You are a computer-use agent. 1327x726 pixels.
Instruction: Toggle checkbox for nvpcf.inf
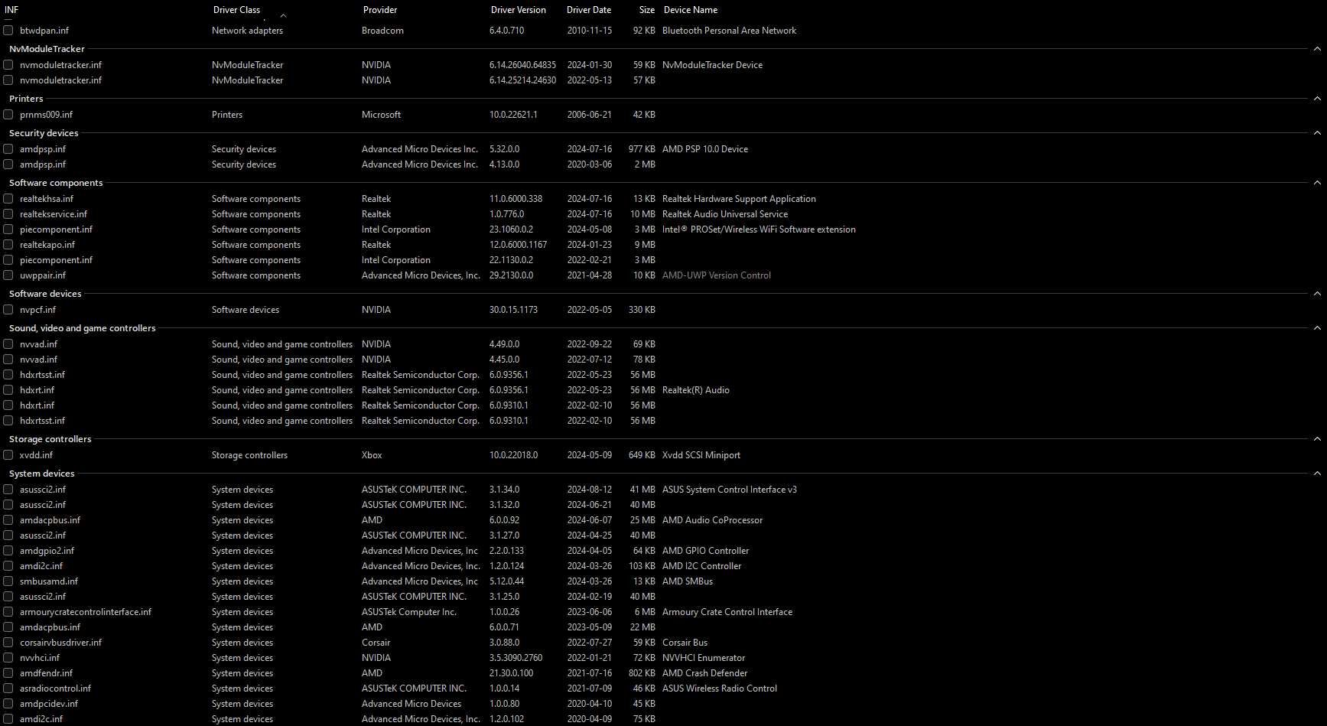(8, 310)
